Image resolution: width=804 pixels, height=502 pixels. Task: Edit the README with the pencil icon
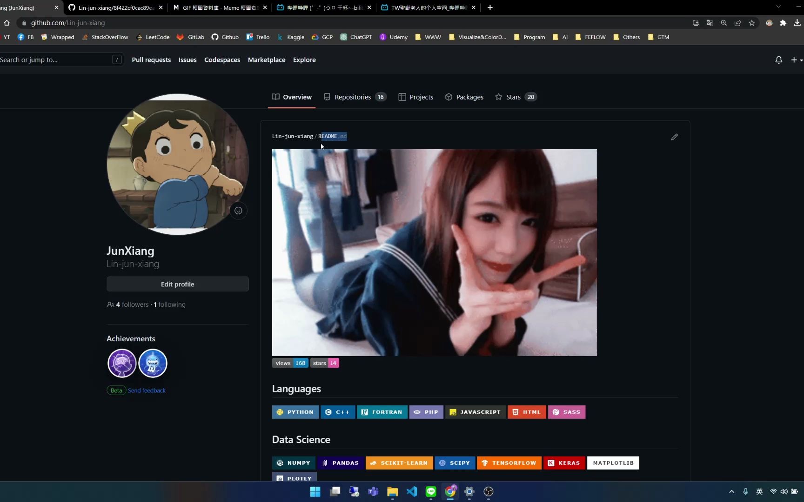[675, 137]
